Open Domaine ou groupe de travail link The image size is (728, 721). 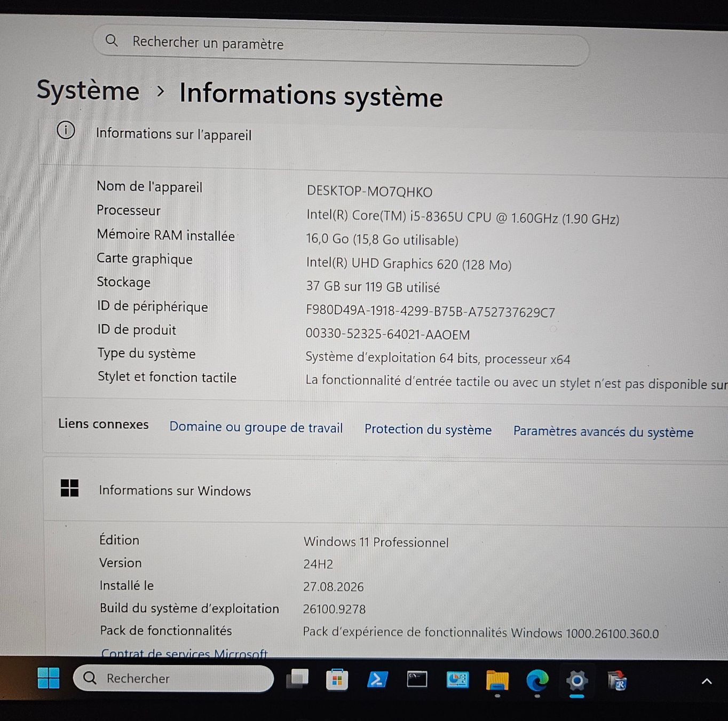click(x=256, y=427)
